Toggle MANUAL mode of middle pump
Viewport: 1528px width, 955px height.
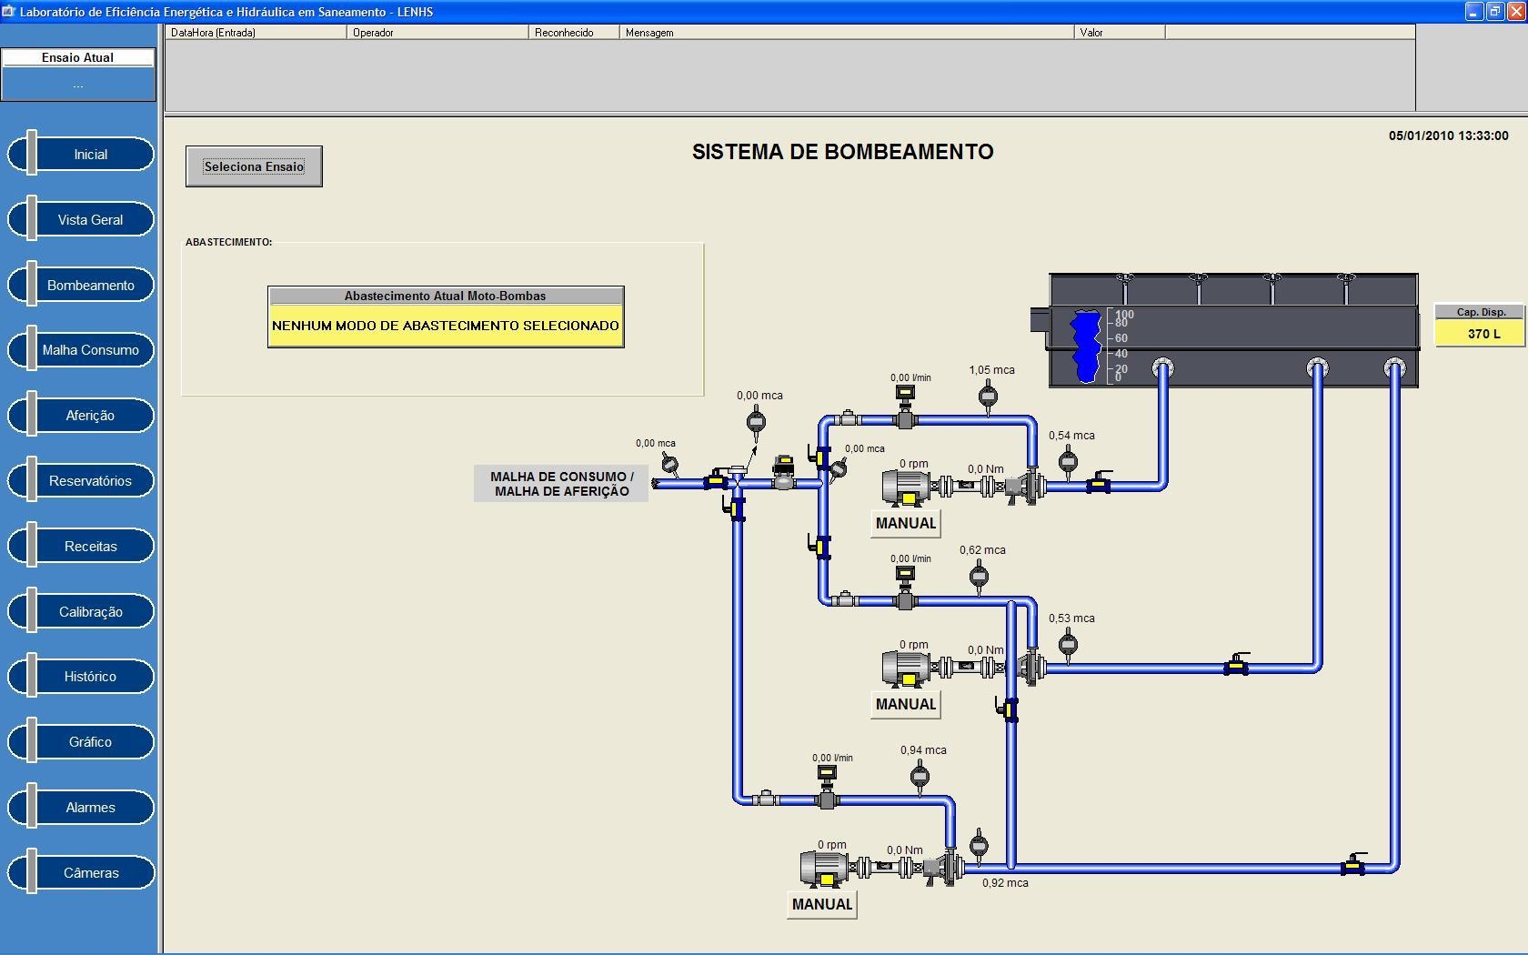(x=905, y=704)
